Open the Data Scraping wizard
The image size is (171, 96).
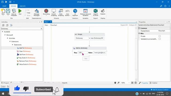(61, 13)
